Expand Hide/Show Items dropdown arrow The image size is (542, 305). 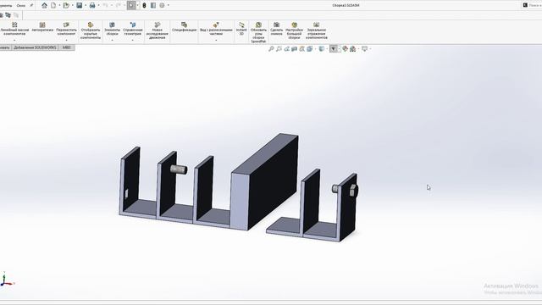[339, 49]
